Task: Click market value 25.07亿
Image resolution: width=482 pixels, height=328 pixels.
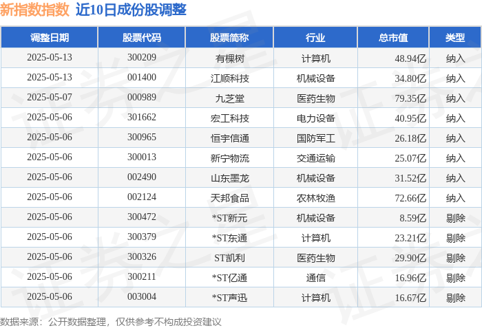Action: [410, 158]
